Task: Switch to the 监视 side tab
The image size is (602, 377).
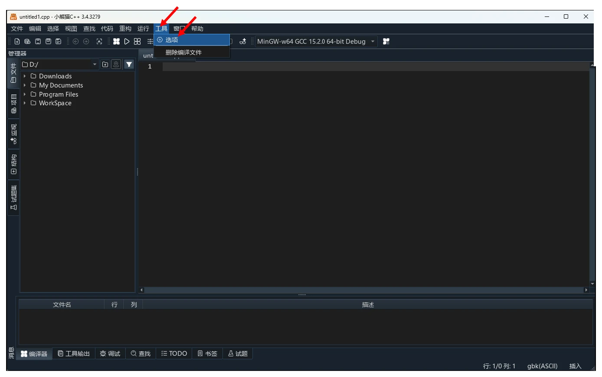Action: [13, 134]
